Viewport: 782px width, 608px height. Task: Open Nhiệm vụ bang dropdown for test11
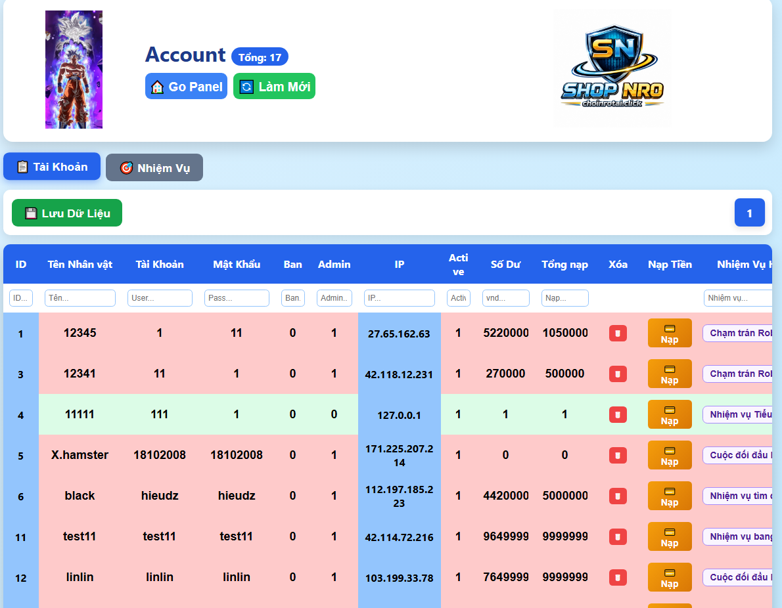(737, 536)
